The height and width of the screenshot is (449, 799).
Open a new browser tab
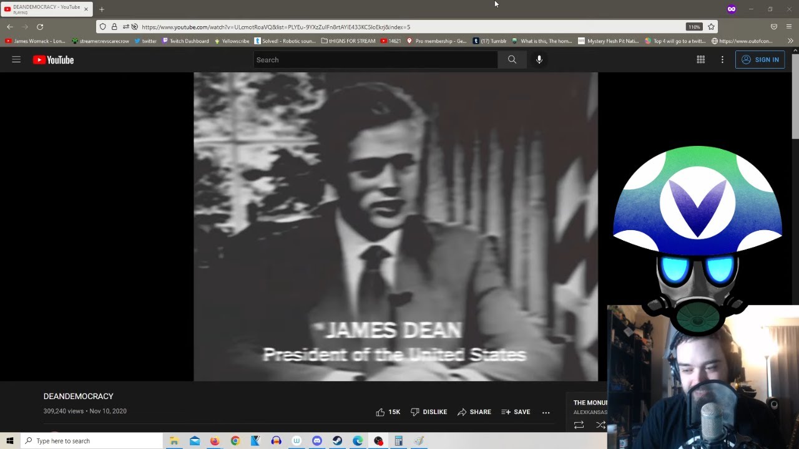[102, 9]
